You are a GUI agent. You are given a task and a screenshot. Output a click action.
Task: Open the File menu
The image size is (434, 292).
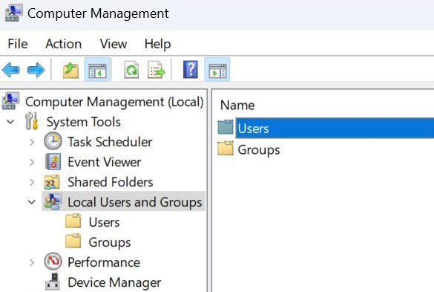click(18, 44)
